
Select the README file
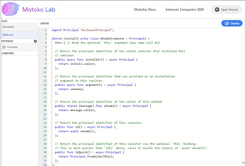tap(19, 27)
